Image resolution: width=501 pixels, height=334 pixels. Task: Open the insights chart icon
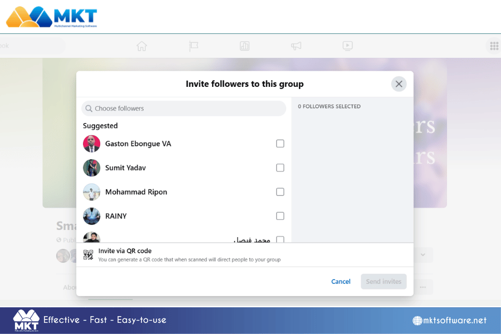[244, 46]
